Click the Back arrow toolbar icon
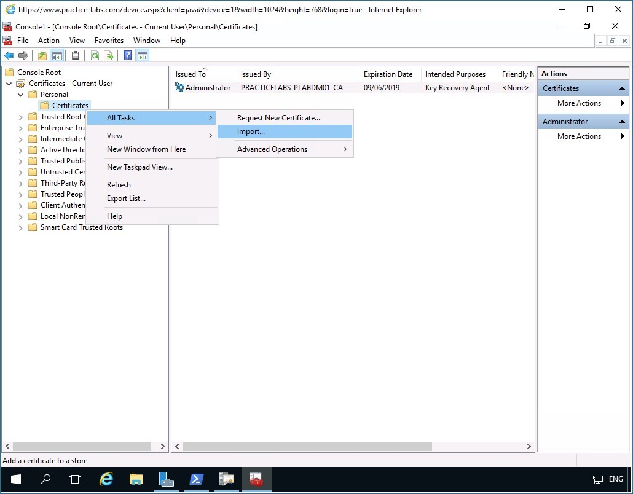Image resolution: width=633 pixels, height=494 pixels. pos(9,56)
